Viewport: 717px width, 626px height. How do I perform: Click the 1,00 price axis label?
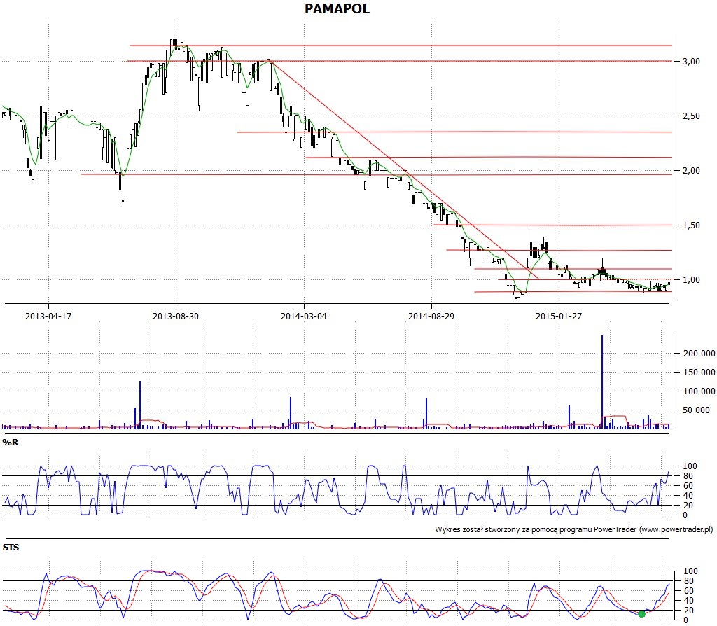(691, 280)
